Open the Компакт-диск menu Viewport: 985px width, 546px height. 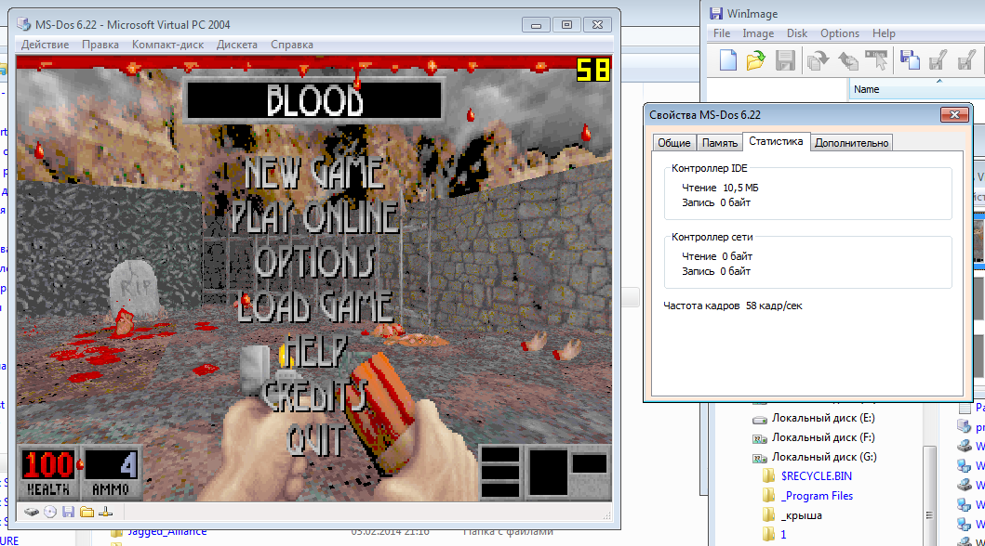(x=167, y=45)
